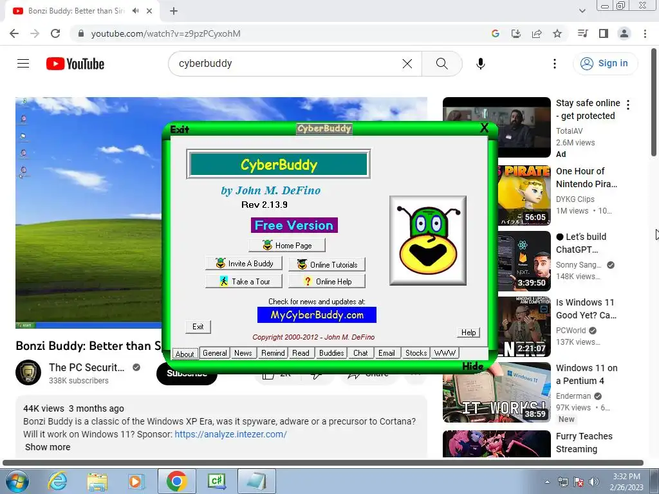Open the Google icon in address bar
Image resolution: width=659 pixels, height=494 pixels.
[495, 33]
